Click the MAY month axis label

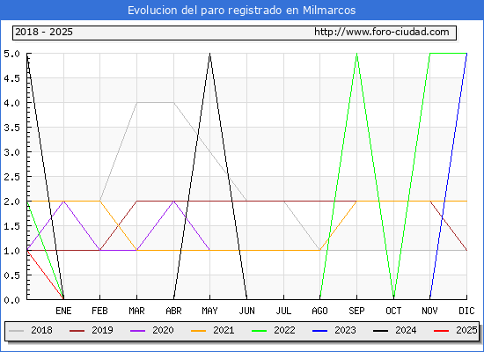(x=210, y=311)
